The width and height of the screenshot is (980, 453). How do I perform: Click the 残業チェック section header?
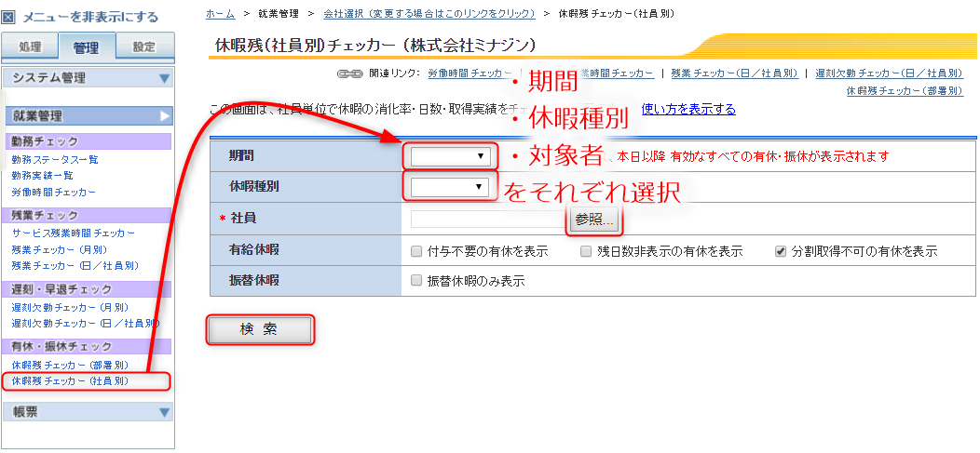tap(87, 215)
